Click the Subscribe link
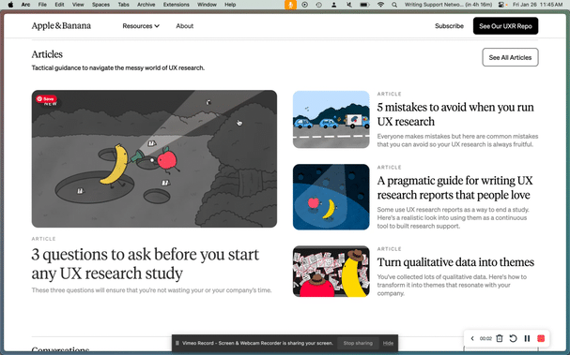This screenshot has height=355, width=570. (449, 26)
